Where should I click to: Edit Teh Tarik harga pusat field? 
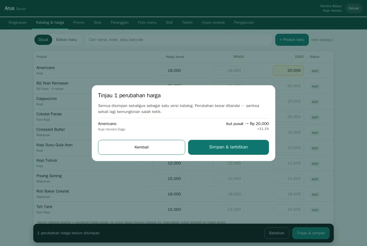point(169,210)
